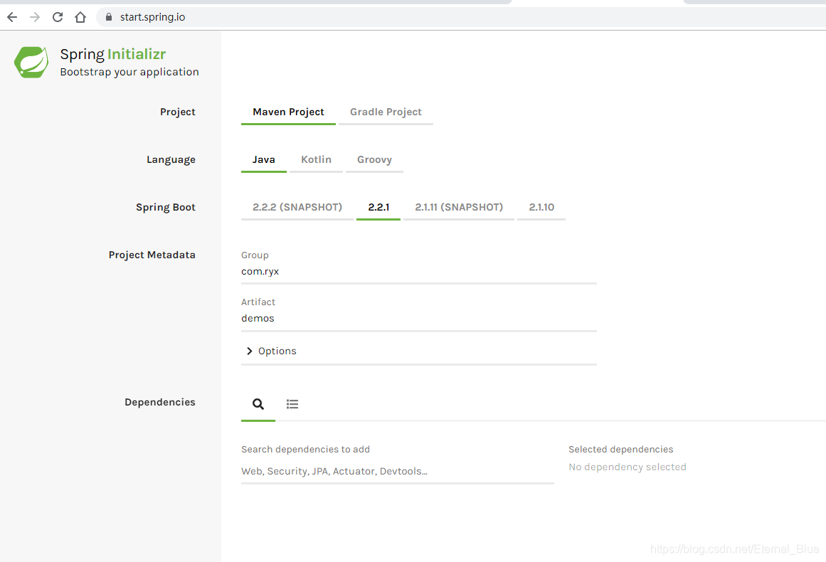
Task: Focus the Search dependencies to add field
Action: coord(397,472)
